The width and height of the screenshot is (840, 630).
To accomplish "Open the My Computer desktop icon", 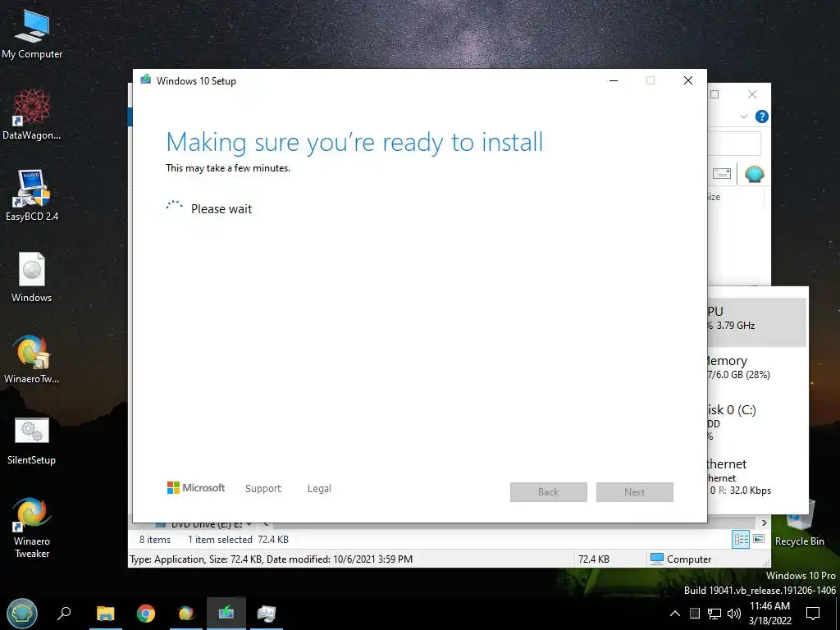I will [x=32, y=33].
